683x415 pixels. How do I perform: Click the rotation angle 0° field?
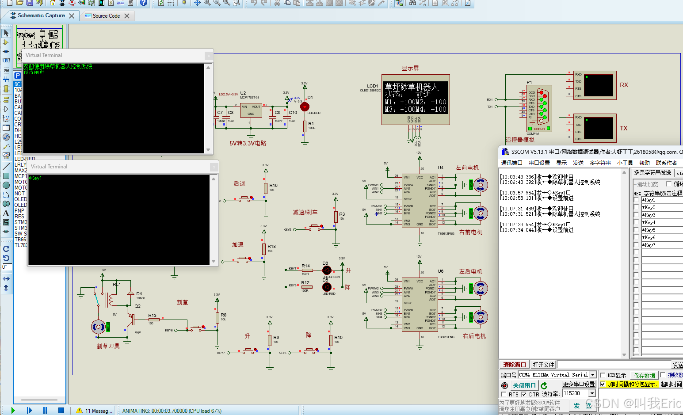pyautogui.click(x=7, y=267)
